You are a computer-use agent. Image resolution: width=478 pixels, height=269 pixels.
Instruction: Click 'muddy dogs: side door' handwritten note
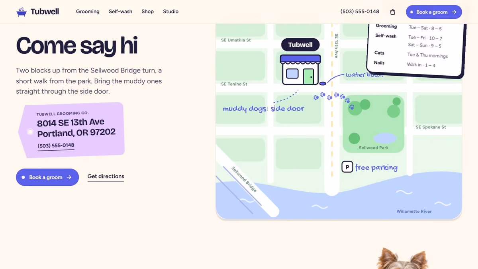263,108
